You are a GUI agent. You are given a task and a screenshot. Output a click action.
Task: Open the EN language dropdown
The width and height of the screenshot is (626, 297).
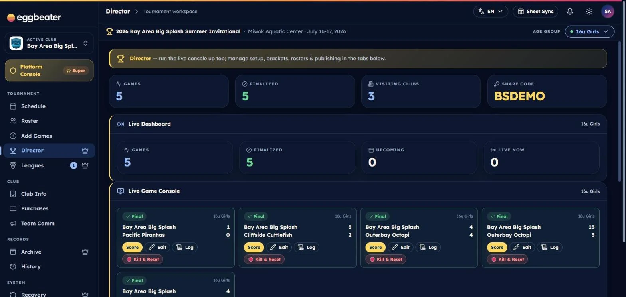pos(491,12)
